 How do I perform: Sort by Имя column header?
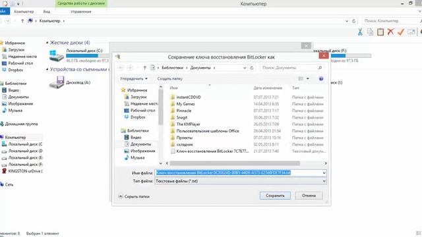pyautogui.click(x=173, y=88)
